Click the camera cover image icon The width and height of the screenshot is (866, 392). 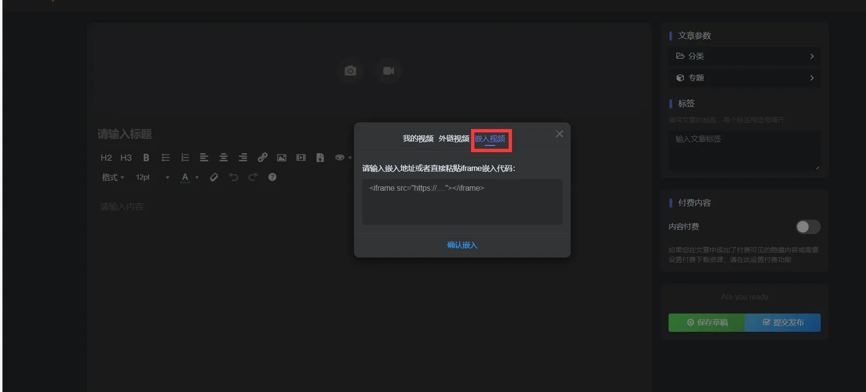350,71
